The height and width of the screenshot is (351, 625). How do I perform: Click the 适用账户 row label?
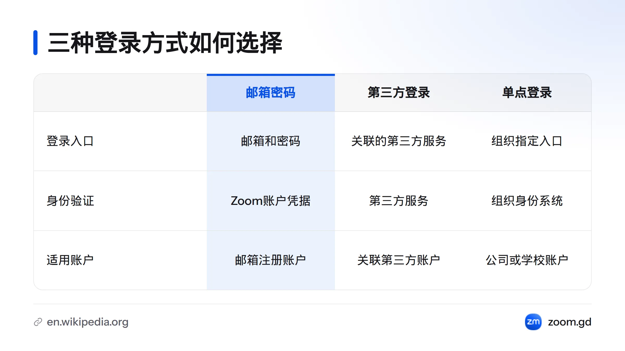(x=70, y=260)
